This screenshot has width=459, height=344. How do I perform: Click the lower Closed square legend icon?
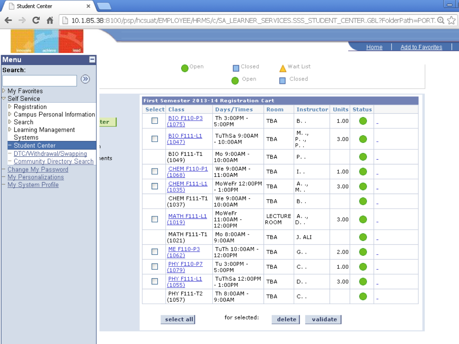pos(282,81)
